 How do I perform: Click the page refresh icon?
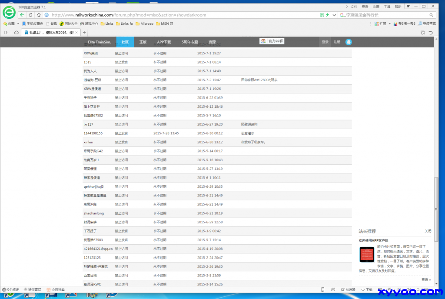30,15
